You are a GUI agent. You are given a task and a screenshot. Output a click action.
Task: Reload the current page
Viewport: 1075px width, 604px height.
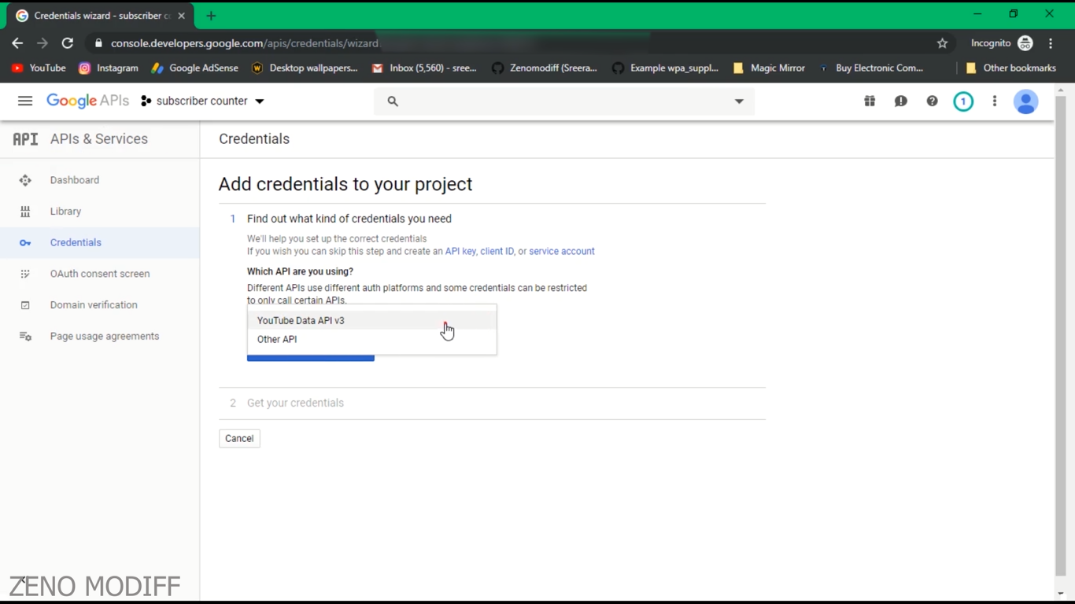[68, 43]
